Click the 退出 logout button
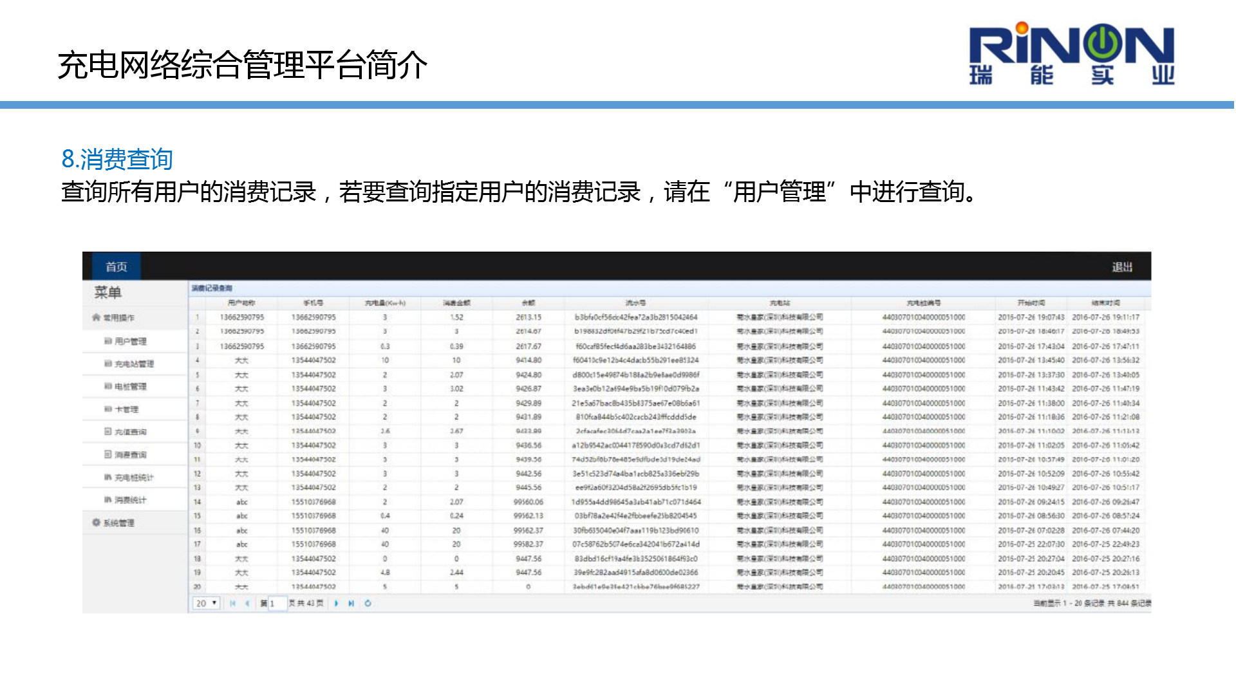Screen dimensions: 1236x695 click(1121, 267)
